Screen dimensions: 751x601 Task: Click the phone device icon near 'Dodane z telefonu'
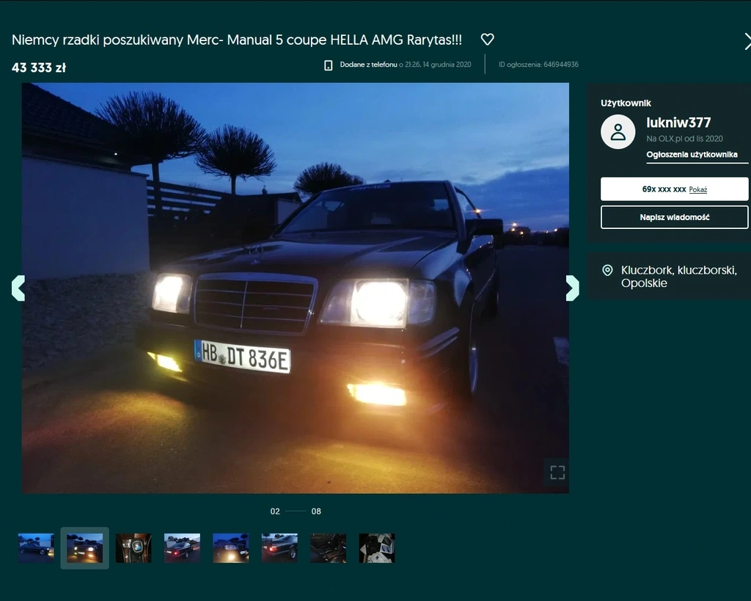coord(328,65)
